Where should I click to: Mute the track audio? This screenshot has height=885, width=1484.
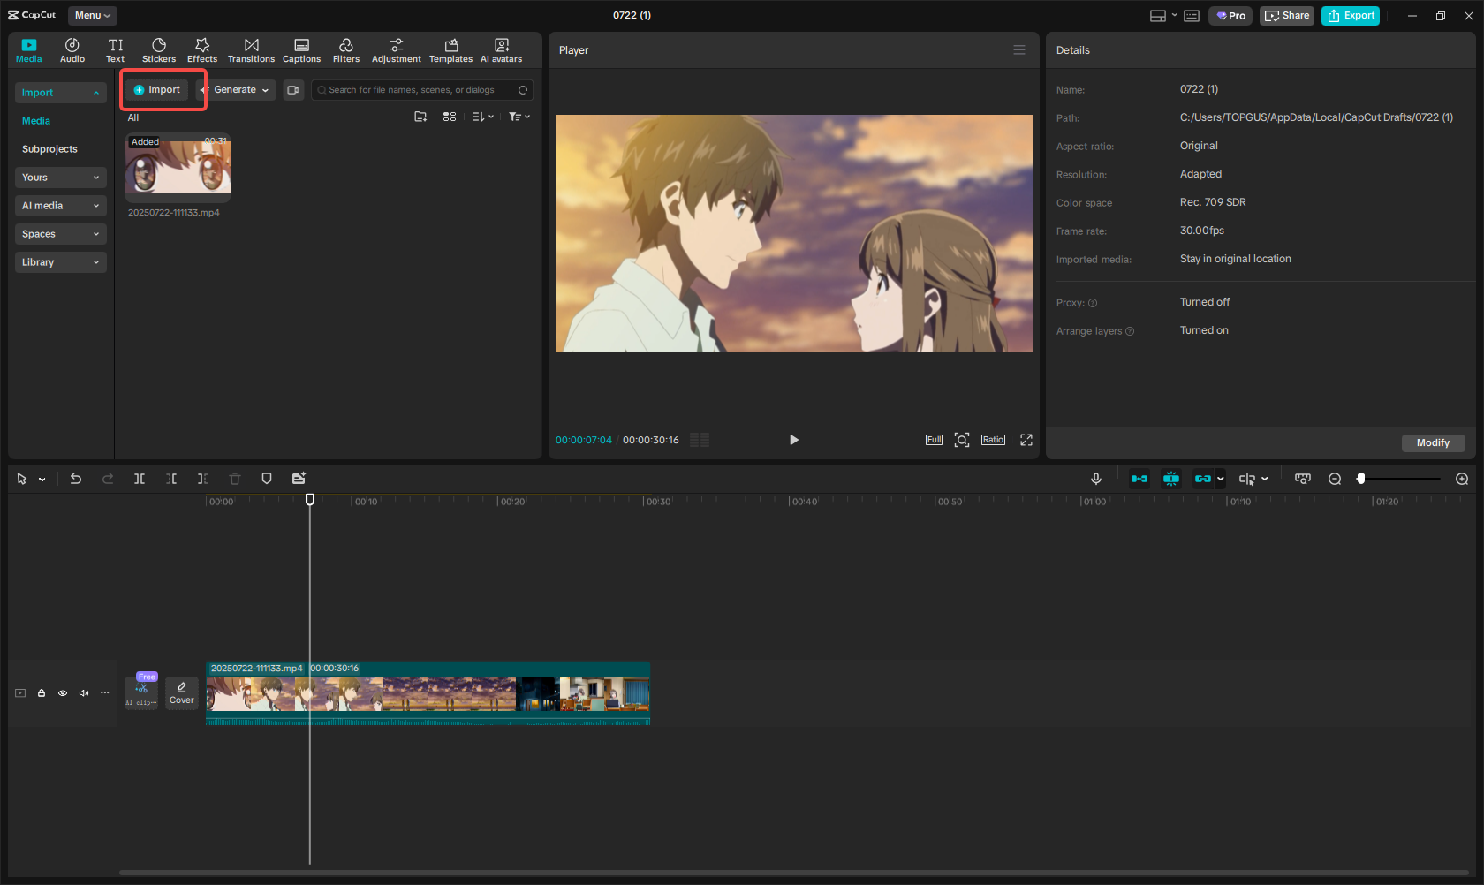(83, 693)
